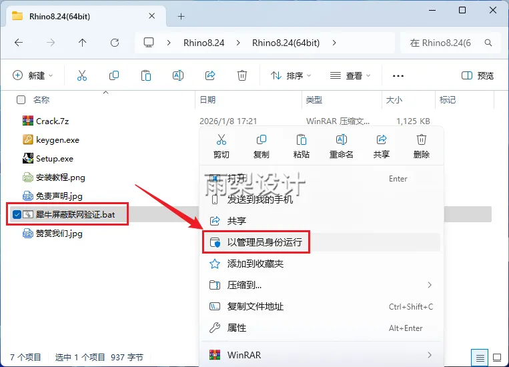Select the 犀牛屏蔽联网验证.bat file name
Image resolution: width=509 pixels, height=367 pixels.
75,215
